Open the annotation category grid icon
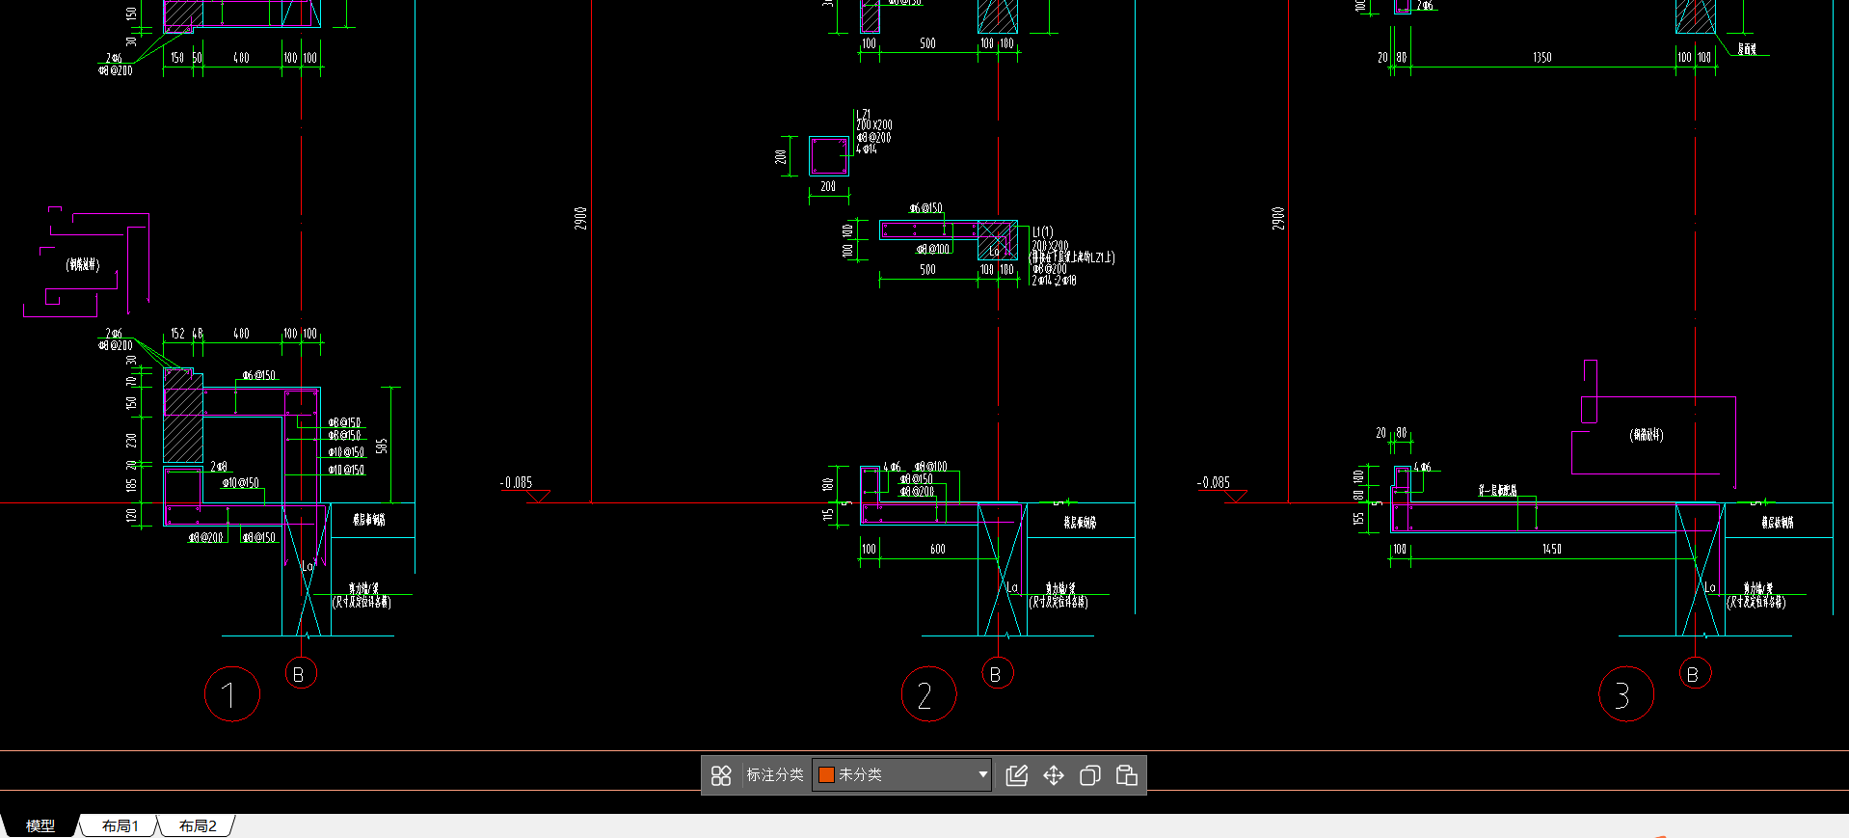 [721, 775]
